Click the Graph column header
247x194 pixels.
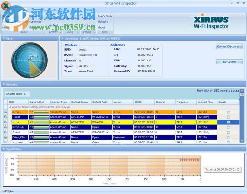[228, 102]
